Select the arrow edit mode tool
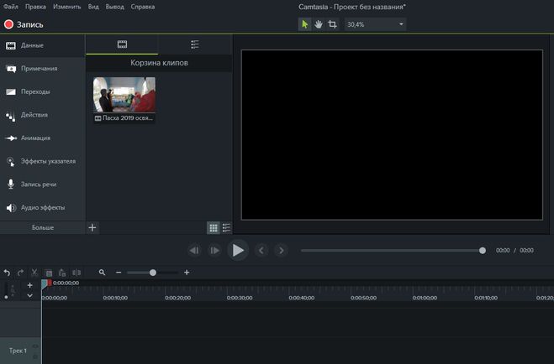Screen dimensions: 554x364 coord(304,24)
